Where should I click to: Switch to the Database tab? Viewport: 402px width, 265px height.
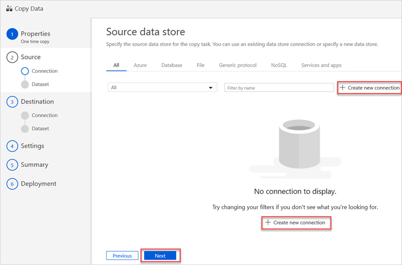click(x=172, y=65)
